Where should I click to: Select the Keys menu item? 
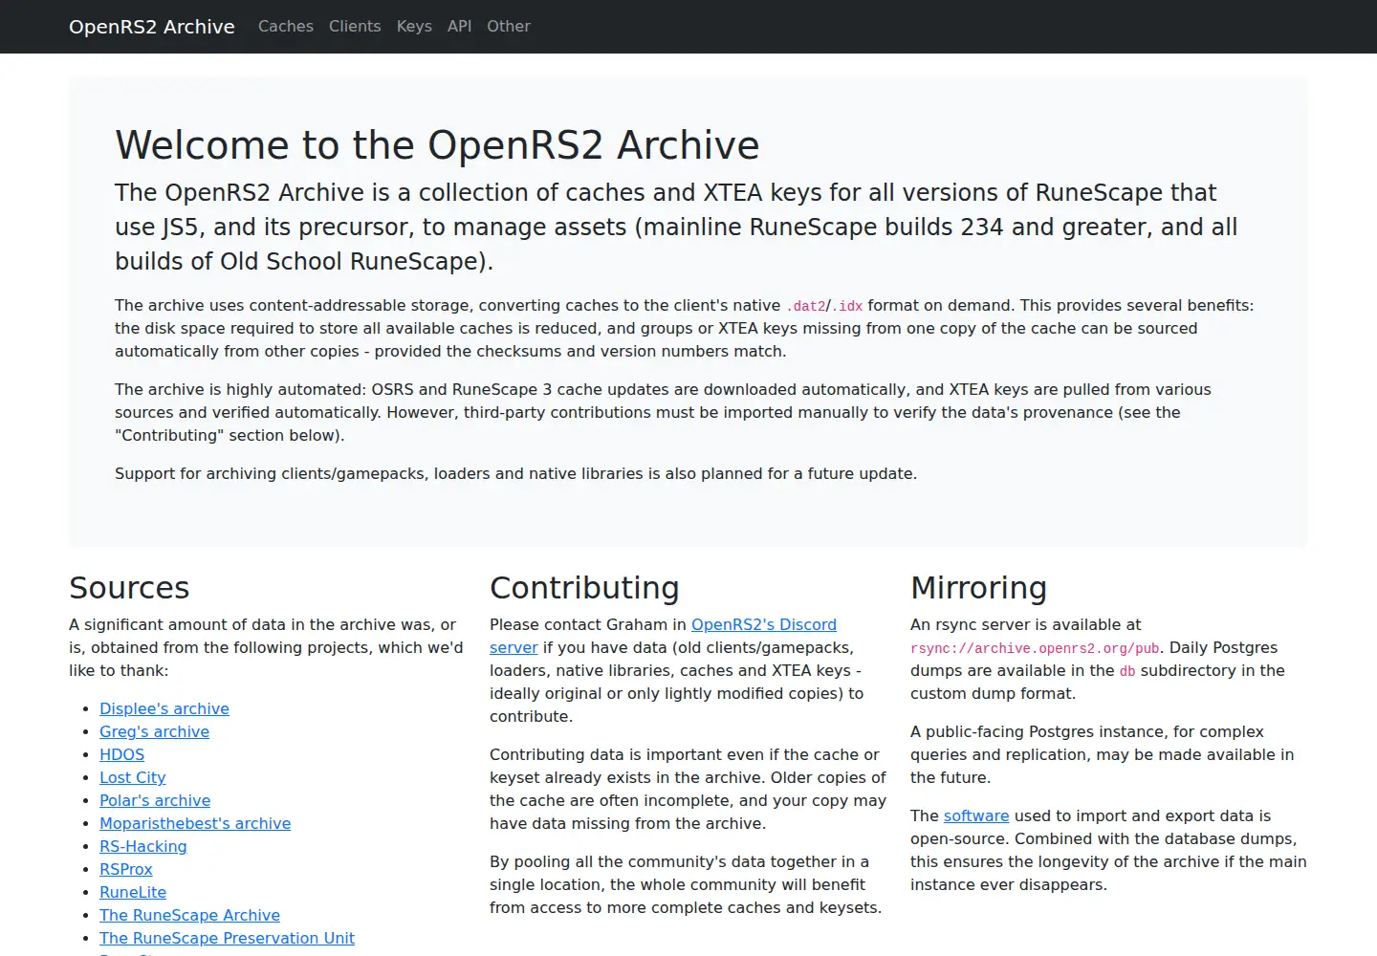coord(414,27)
